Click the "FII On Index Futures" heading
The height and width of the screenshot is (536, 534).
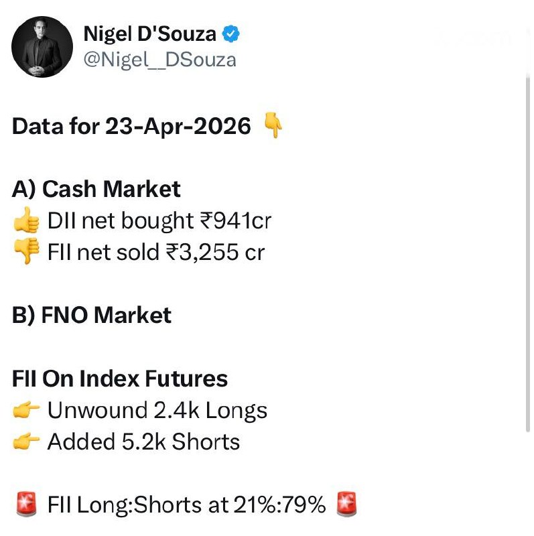tap(120, 379)
